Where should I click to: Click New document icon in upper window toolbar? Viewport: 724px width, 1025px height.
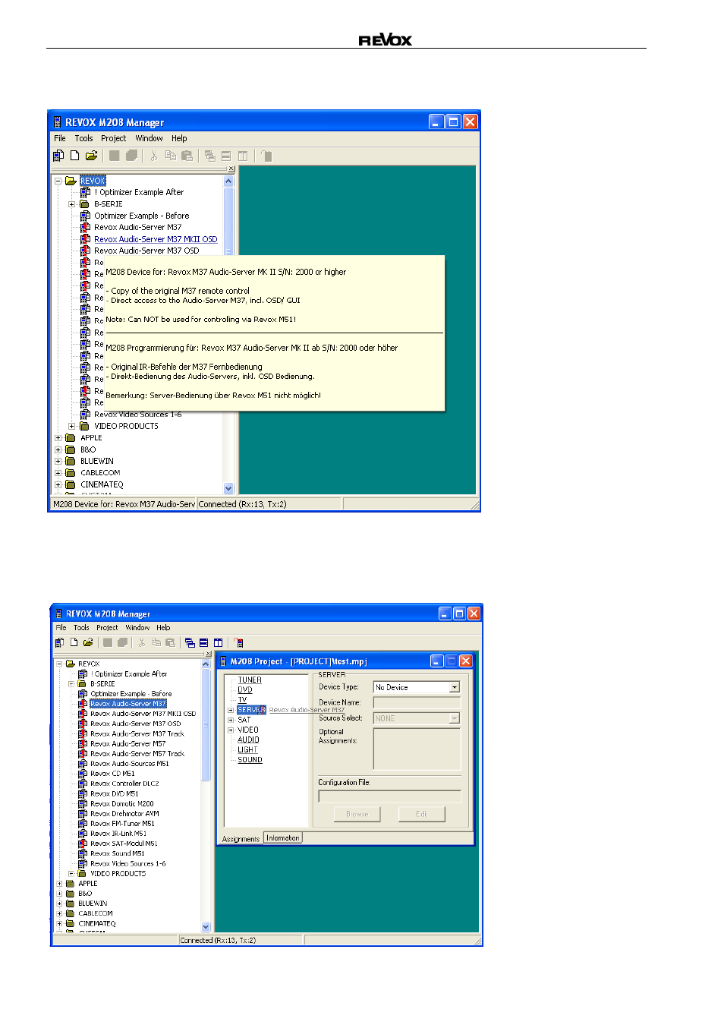pyautogui.click(x=74, y=156)
